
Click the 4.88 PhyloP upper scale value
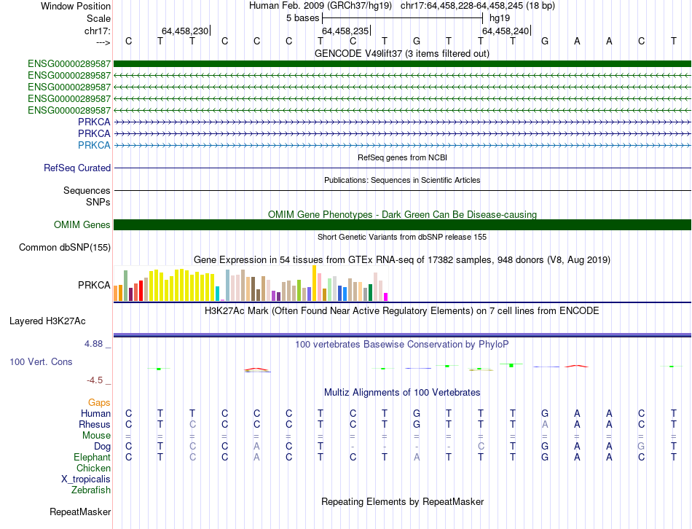pyautogui.click(x=93, y=343)
